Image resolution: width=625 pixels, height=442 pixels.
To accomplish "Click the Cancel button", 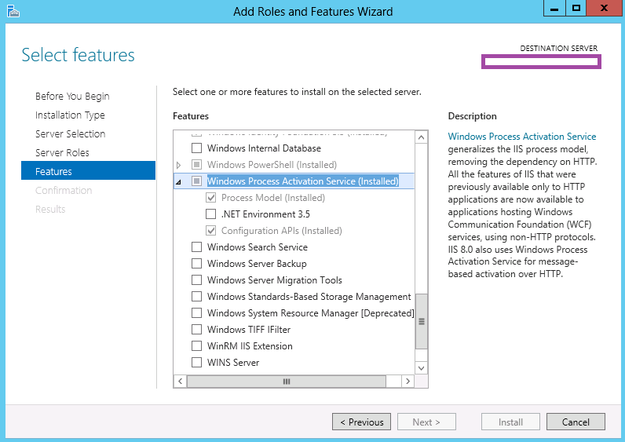I will pos(576,422).
